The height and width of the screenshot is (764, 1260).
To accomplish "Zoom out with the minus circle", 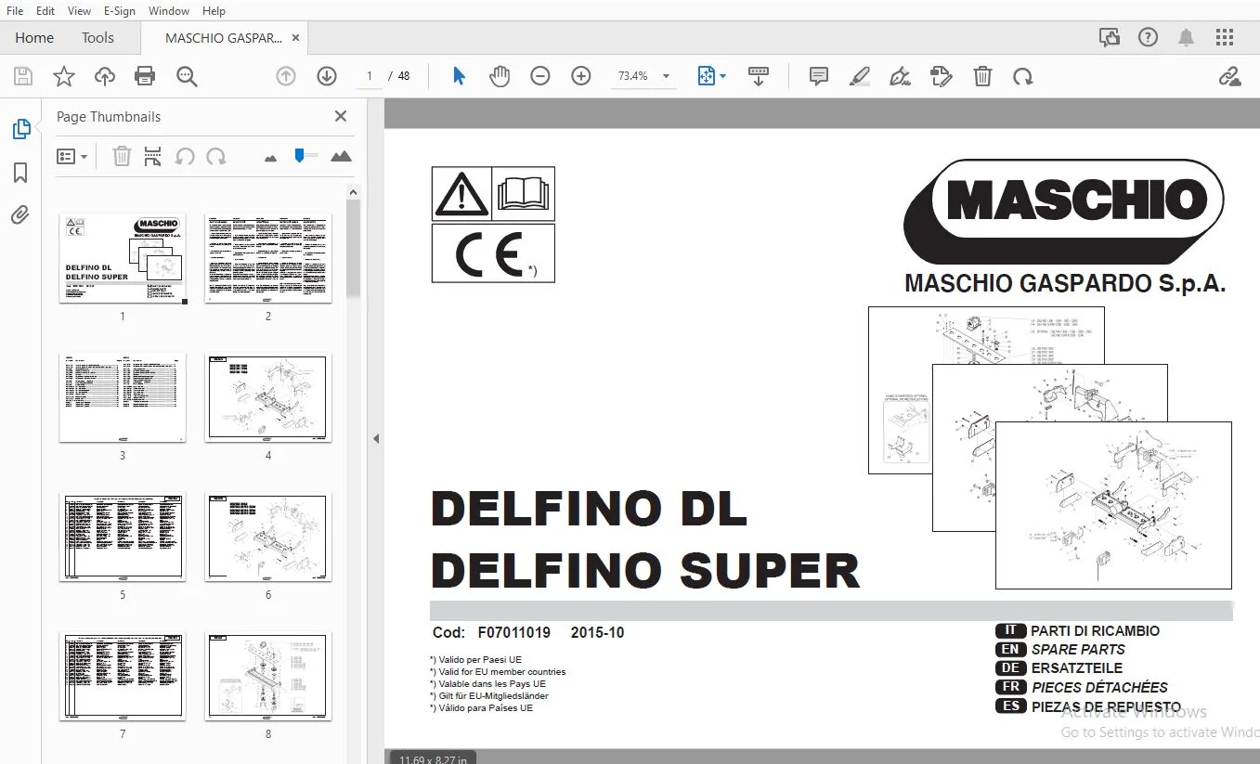I will [x=540, y=76].
